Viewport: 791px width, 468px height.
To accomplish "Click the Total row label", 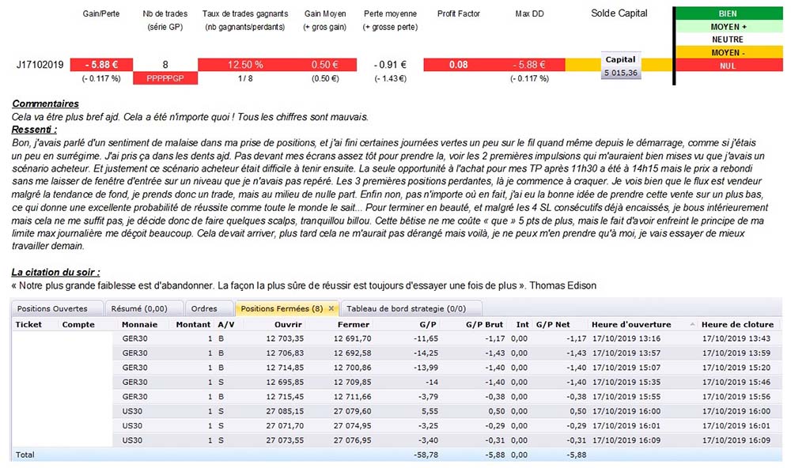I will [25, 455].
